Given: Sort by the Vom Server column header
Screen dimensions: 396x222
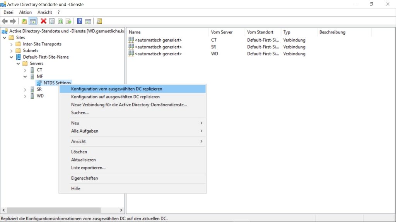Looking at the screenshot, I should click(227, 32).
